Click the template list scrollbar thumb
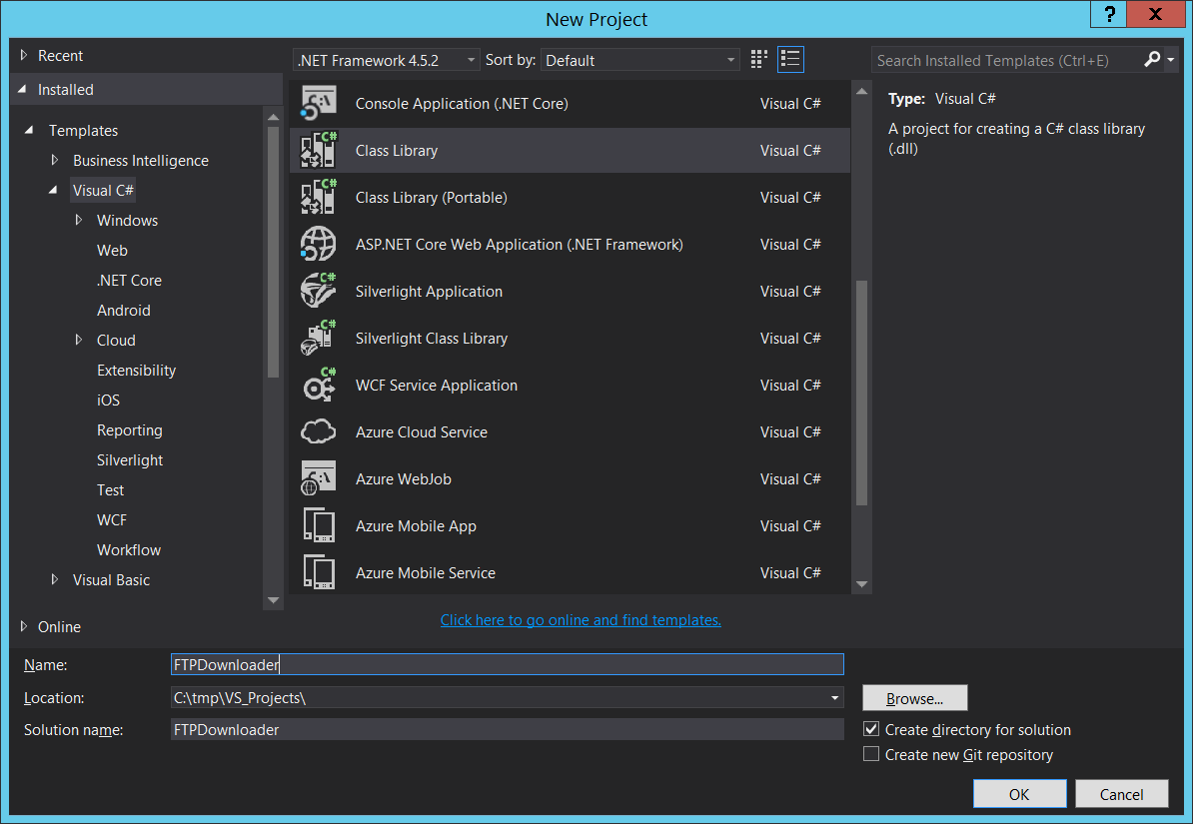 click(861, 393)
